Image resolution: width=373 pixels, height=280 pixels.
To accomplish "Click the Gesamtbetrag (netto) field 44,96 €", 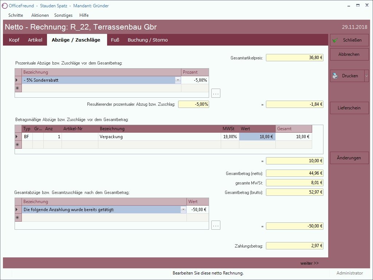I will pos(294,173).
